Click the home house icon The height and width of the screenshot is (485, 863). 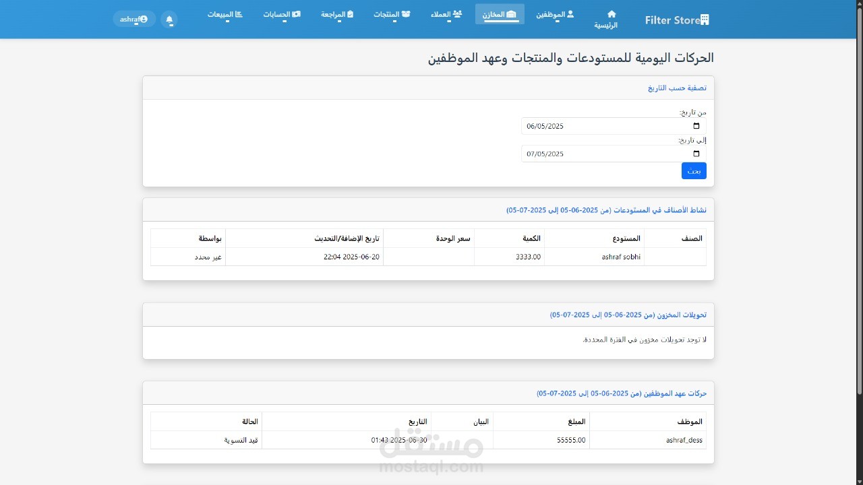coord(612,13)
